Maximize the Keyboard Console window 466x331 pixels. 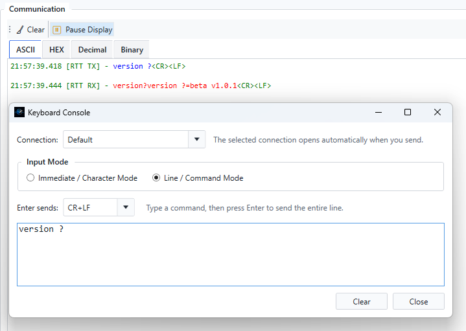point(408,112)
